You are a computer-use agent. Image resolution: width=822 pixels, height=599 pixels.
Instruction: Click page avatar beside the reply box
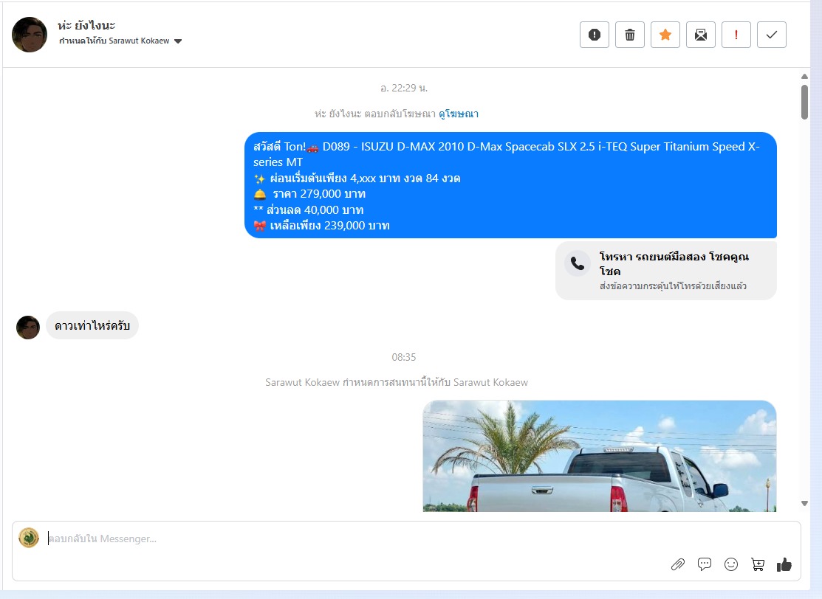(x=29, y=538)
